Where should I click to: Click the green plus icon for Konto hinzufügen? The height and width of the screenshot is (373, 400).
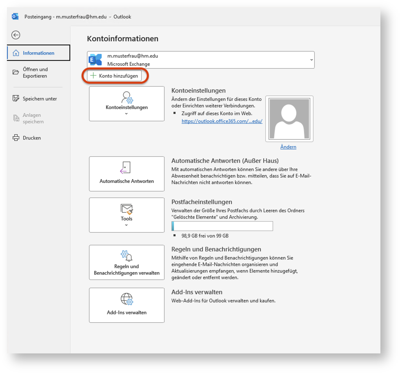[93, 75]
